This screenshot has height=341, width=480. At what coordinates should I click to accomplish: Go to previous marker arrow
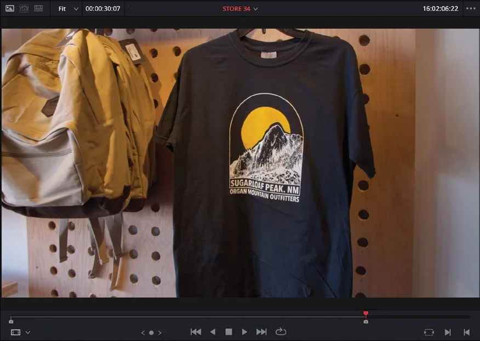point(143,332)
